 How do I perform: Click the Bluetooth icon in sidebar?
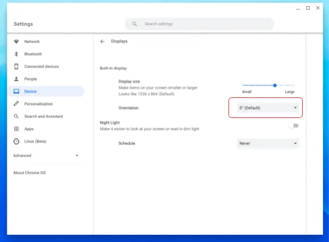point(16,54)
